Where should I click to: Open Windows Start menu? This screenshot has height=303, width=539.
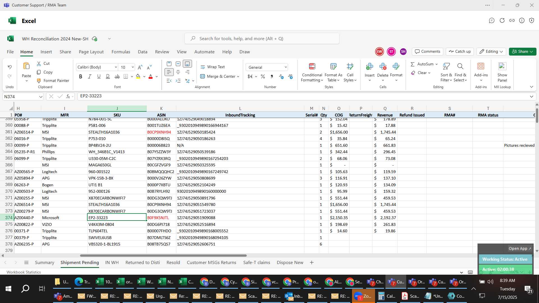[x=8, y=289]
